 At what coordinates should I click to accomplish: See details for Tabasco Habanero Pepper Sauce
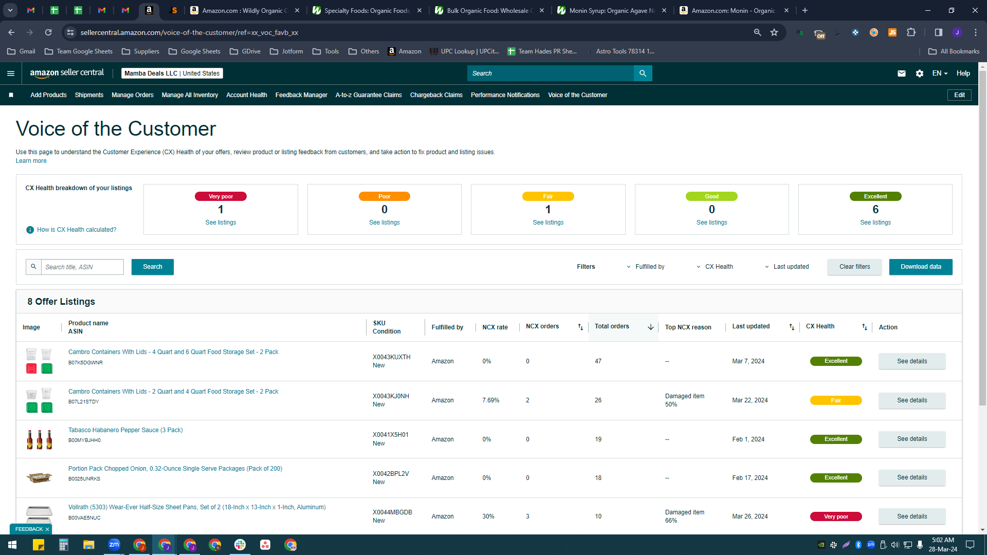(x=912, y=439)
